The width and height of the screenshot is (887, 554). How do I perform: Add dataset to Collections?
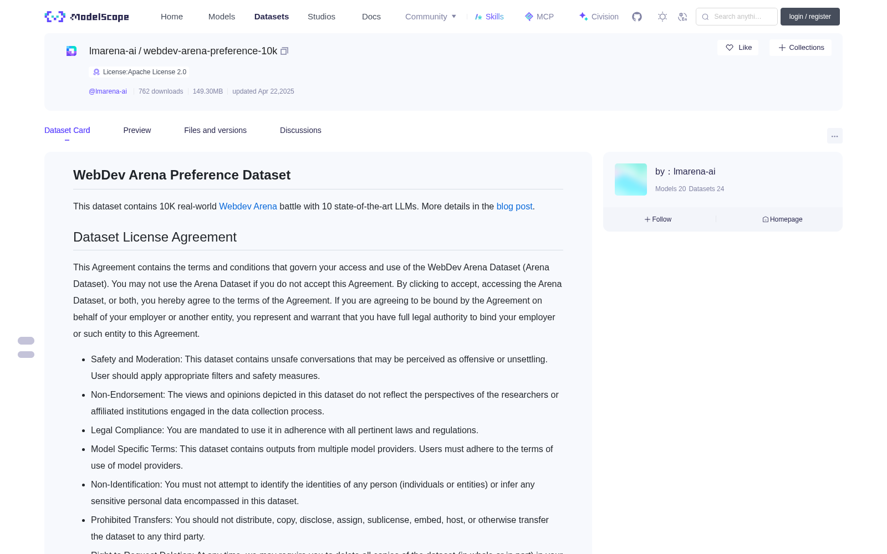click(x=801, y=48)
